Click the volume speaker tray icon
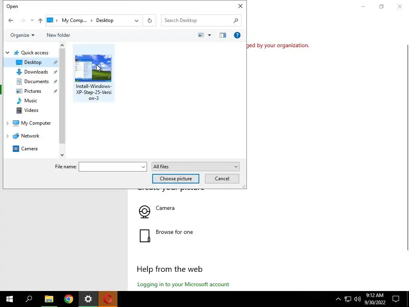The height and width of the screenshot is (307, 409). (x=357, y=299)
